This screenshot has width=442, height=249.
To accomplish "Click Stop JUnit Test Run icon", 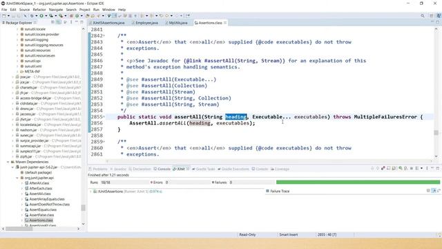I will [412, 168].
